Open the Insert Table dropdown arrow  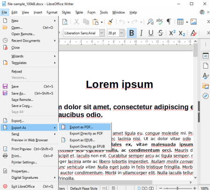[187, 22]
